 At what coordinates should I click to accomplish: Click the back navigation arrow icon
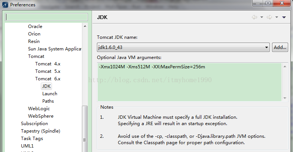click(x=254, y=17)
